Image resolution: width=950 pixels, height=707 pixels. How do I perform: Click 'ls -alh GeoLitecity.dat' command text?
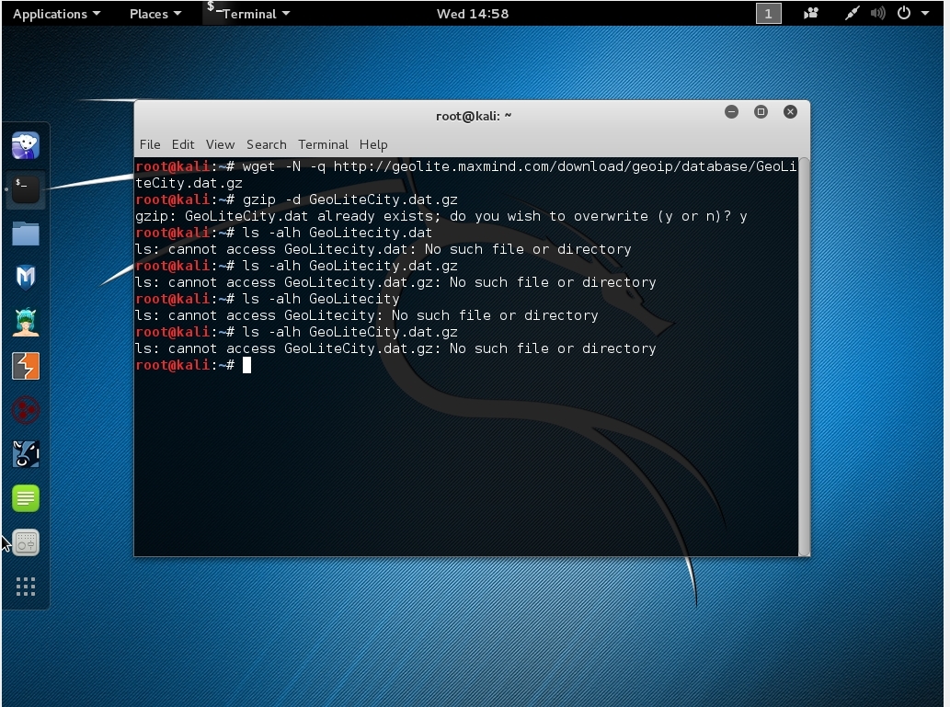337,233
